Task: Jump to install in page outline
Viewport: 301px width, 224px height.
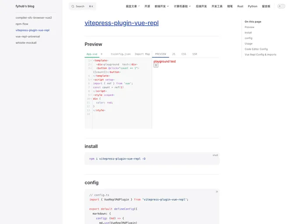Action: (248, 33)
